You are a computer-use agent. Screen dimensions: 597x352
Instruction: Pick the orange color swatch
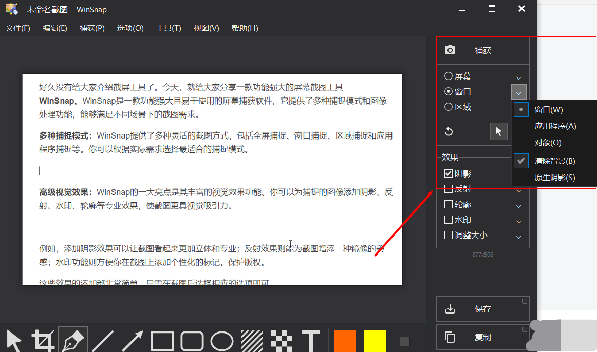point(345,341)
